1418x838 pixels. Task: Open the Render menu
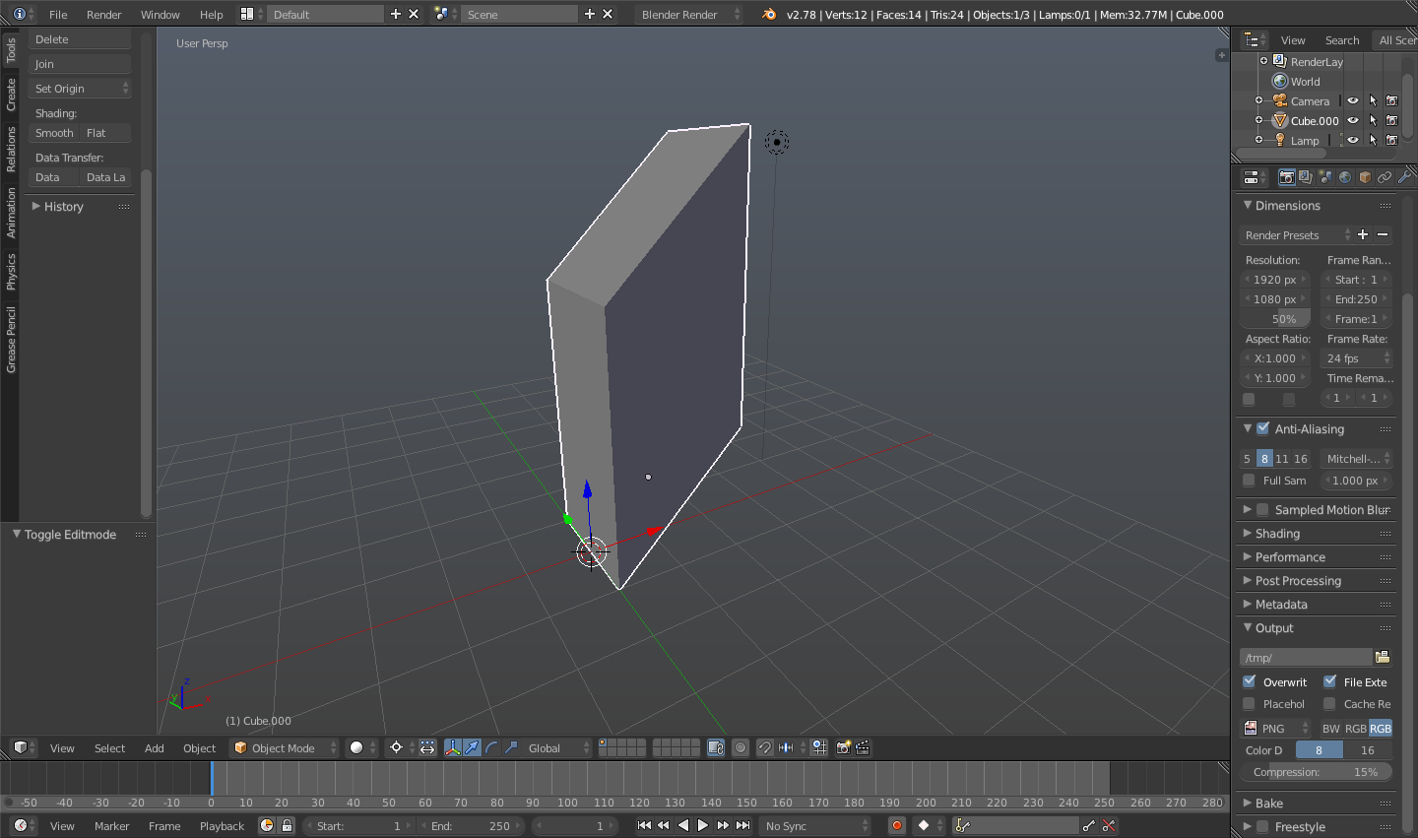(x=103, y=15)
